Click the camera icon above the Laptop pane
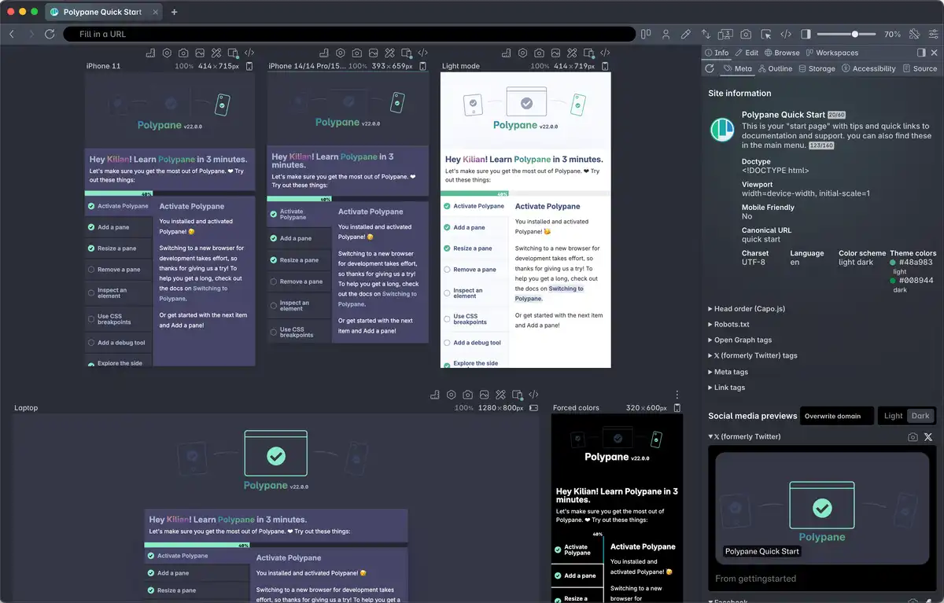944x603 pixels. (x=468, y=395)
